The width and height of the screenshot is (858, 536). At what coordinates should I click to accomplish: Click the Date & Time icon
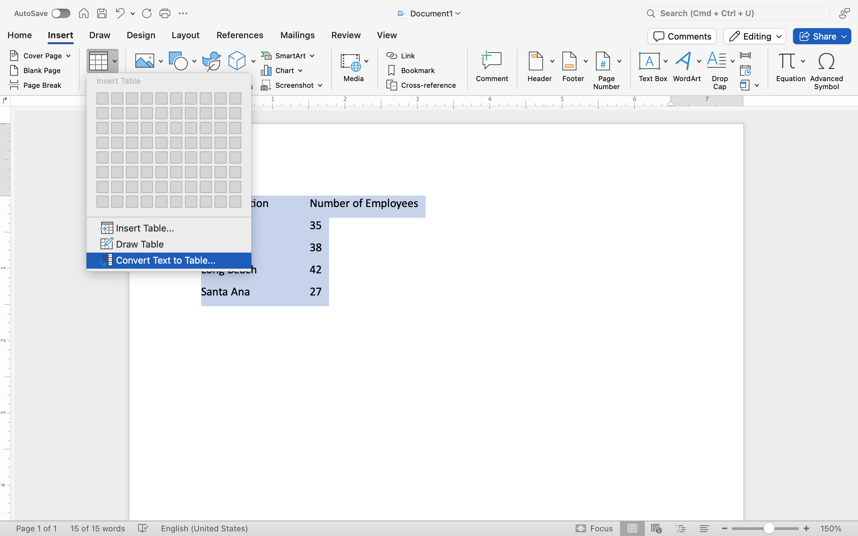(x=745, y=71)
